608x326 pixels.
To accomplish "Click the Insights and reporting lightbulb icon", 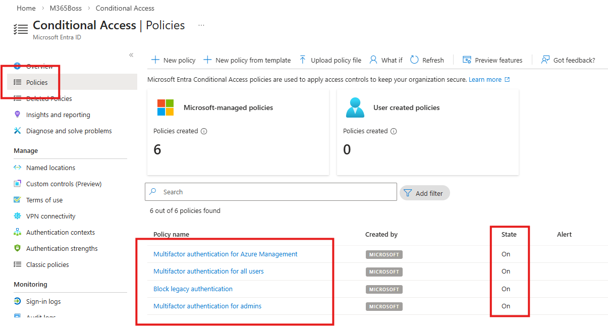I will pyautogui.click(x=17, y=115).
